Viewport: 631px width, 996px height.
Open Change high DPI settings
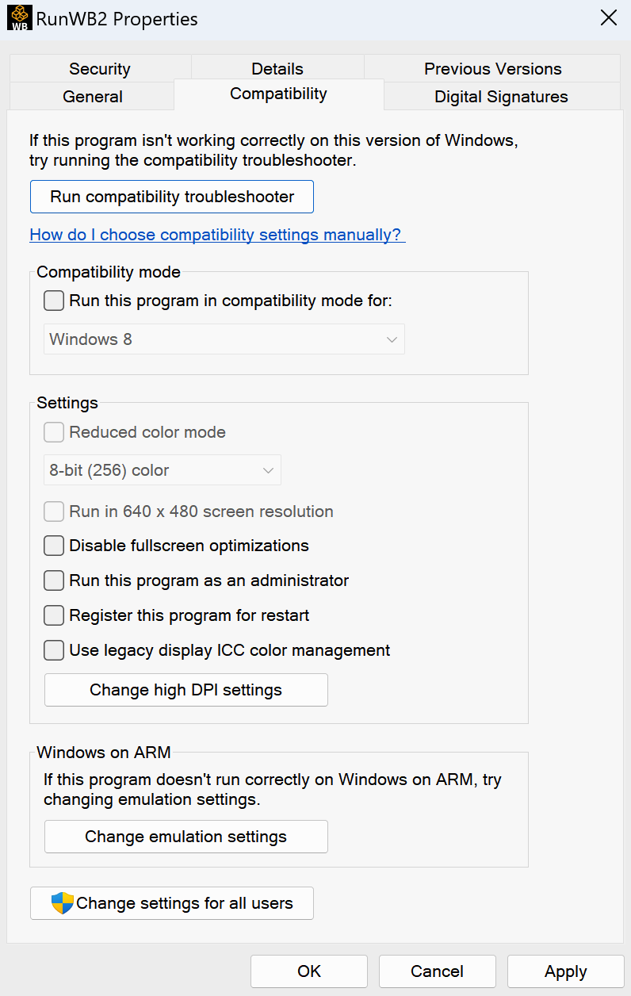(185, 689)
